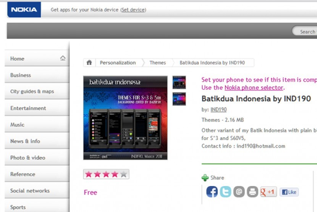Click the four-star rating bar
This screenshot has width=317, height=212.
tap(106, 174)
